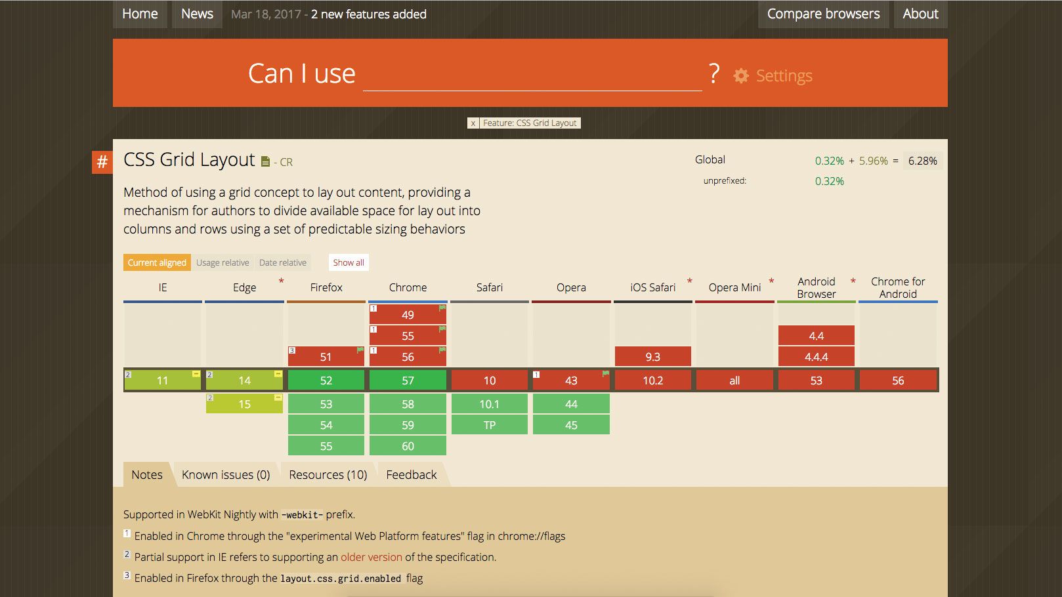Viewport: 1062px width, 597px height.
Task: Open the spec document icon next to the title
Action: coord(265,159)
